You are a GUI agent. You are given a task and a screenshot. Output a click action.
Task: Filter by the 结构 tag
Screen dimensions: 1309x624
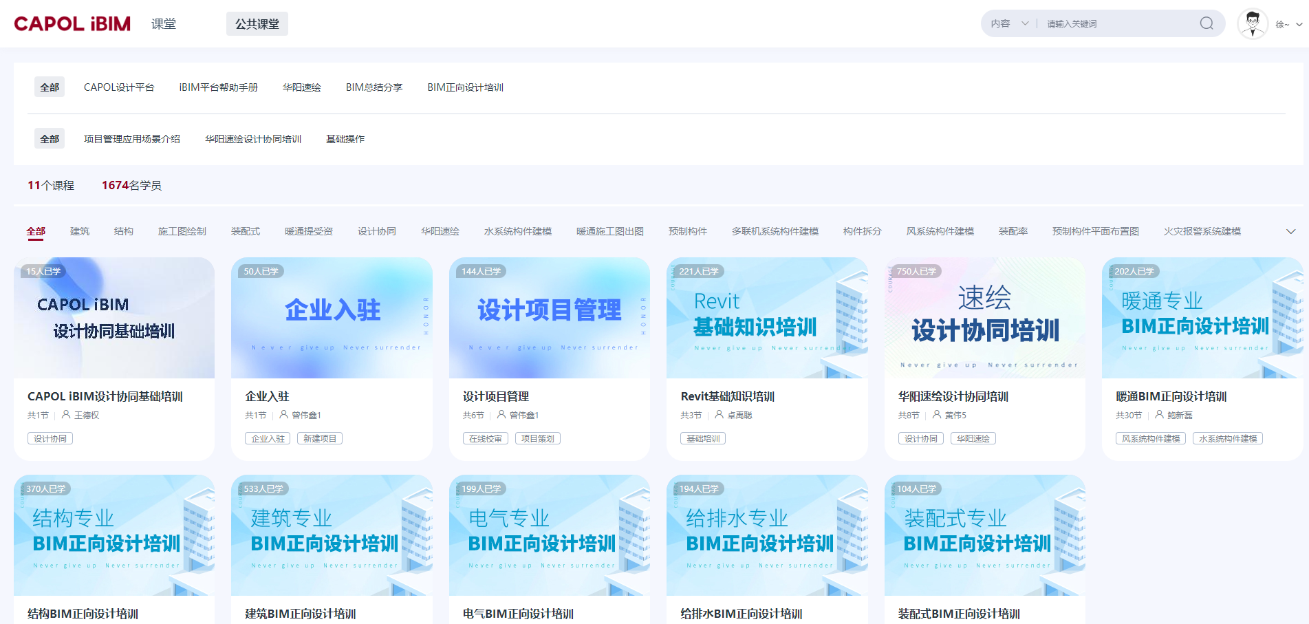[x=124, y=231]
